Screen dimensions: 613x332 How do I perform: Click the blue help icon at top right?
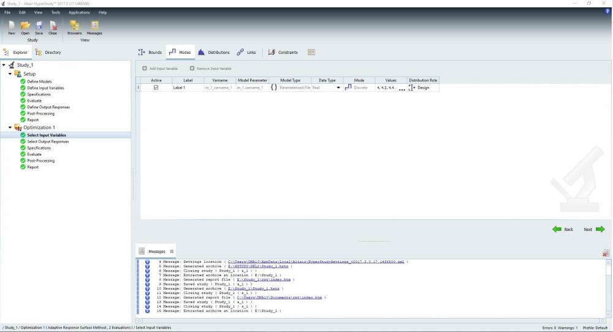607,12
